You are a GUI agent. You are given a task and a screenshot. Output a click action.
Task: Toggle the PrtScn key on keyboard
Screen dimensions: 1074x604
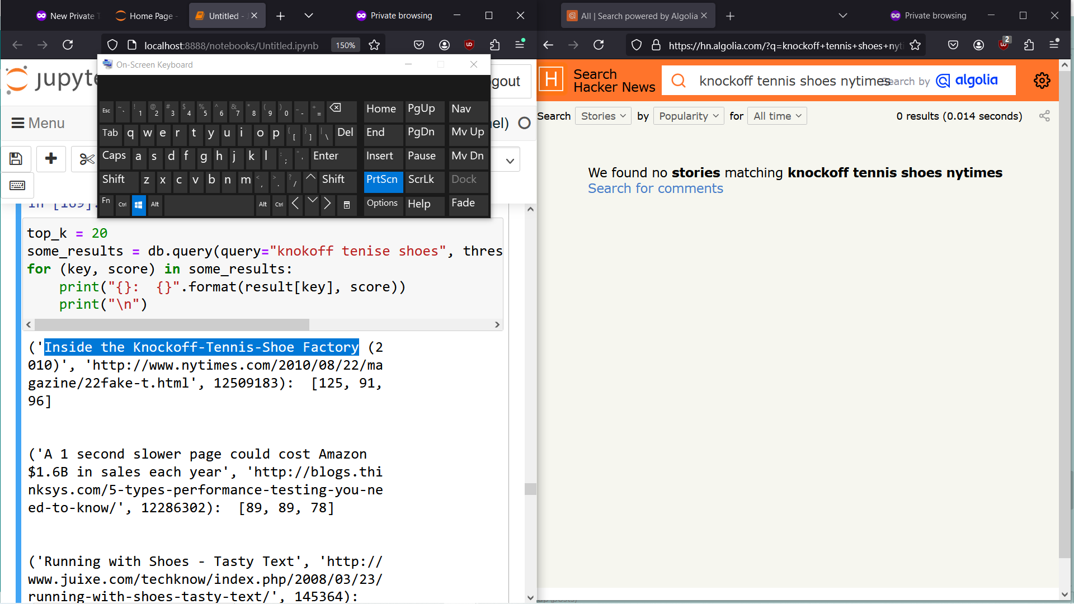(x=384, y=180)
